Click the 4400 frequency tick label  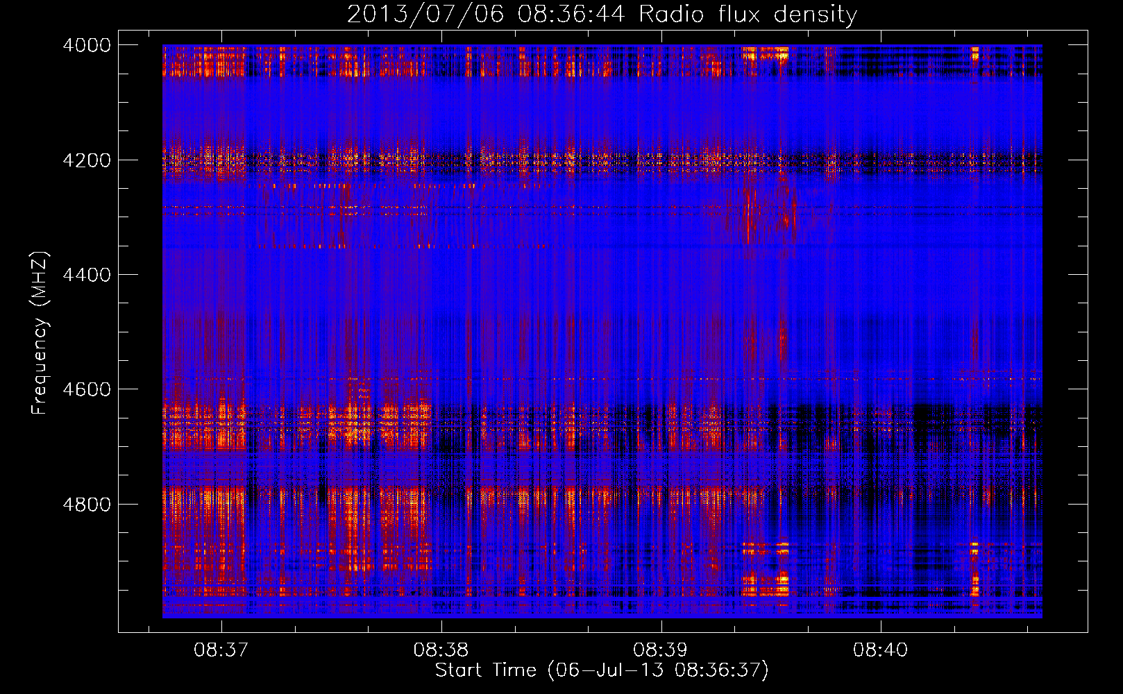pyautogui.click(x=87, y=275)
